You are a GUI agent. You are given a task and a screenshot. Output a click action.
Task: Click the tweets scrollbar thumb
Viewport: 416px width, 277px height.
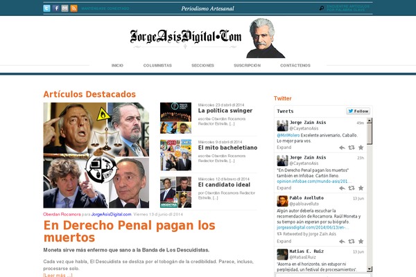[x=370, y=134]
